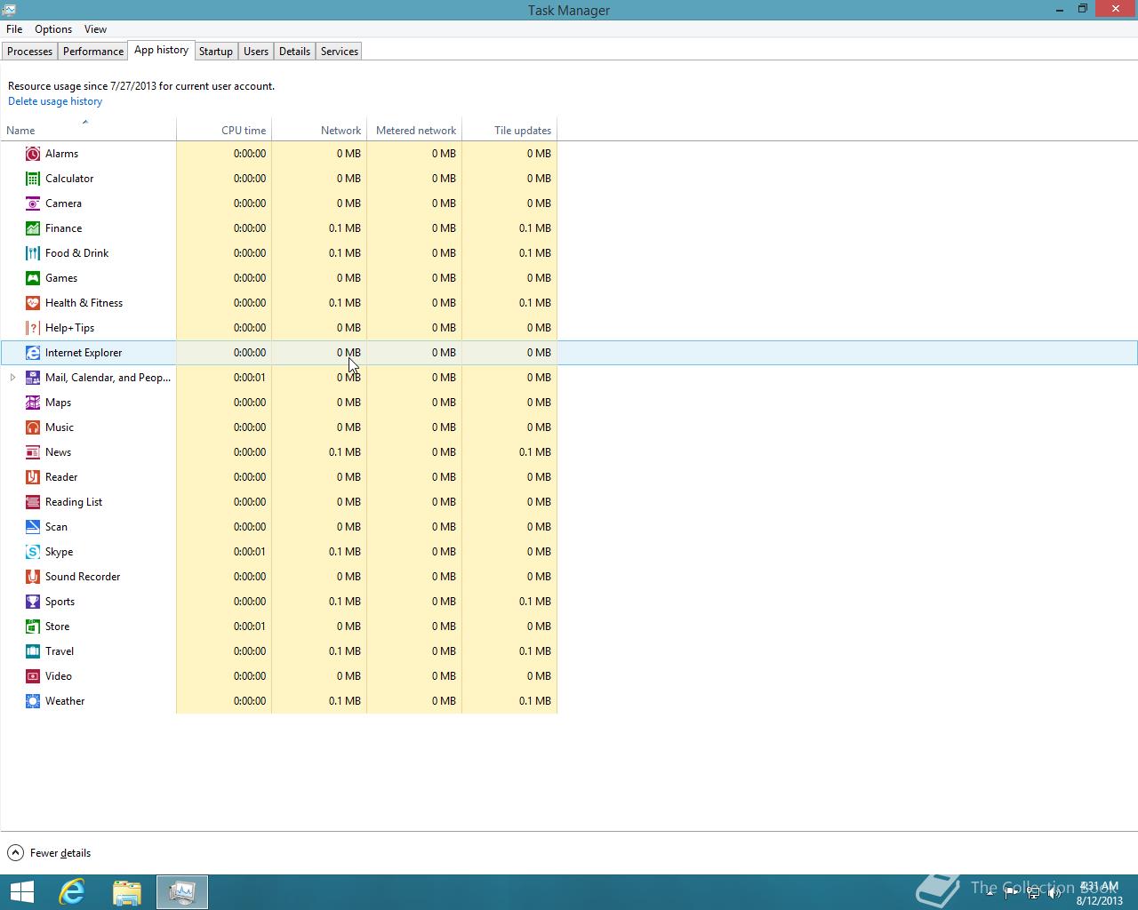
Task: Click the Task Manager taskbar button
Action: pos(182,892)
